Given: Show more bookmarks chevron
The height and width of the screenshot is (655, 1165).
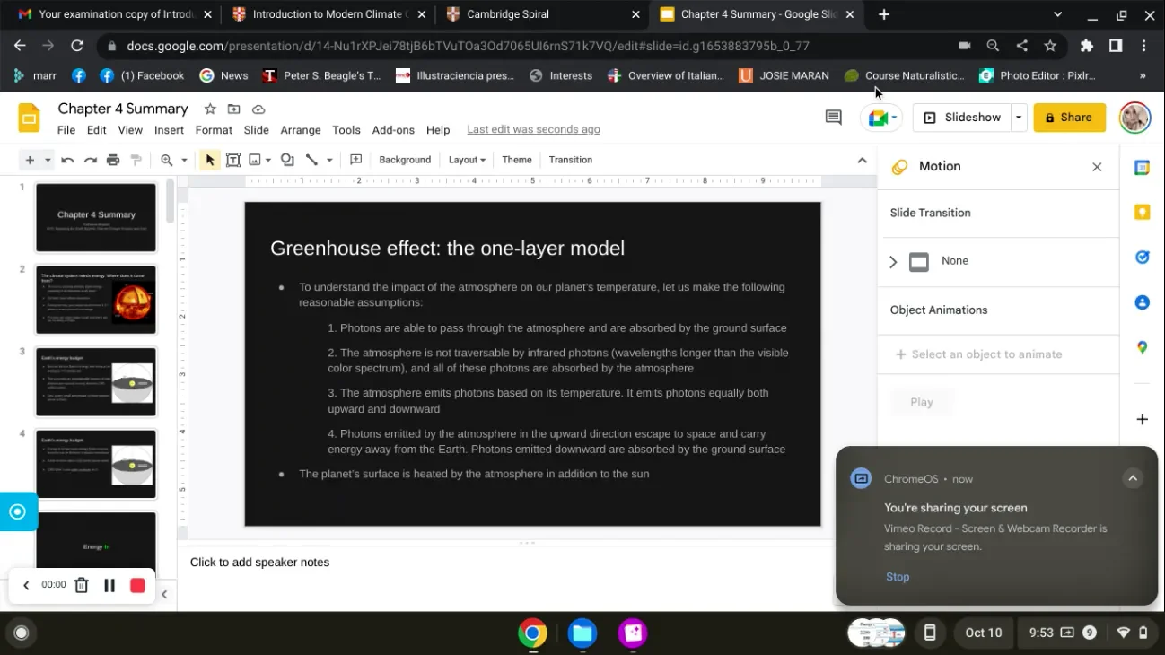Looking at the screenshot, I should [x=1143, y=76].
